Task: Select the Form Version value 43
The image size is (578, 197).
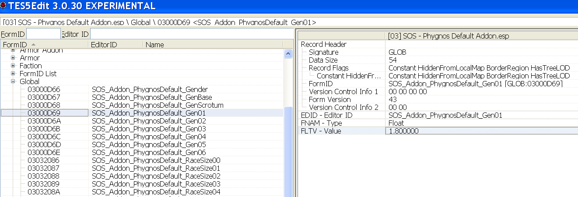Action: [x=392, y=99]
